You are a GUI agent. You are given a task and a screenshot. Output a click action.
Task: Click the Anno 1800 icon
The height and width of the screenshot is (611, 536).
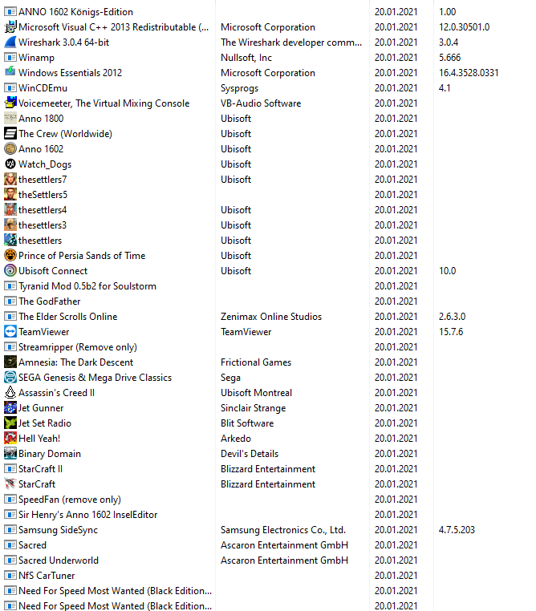click(10, 118)
